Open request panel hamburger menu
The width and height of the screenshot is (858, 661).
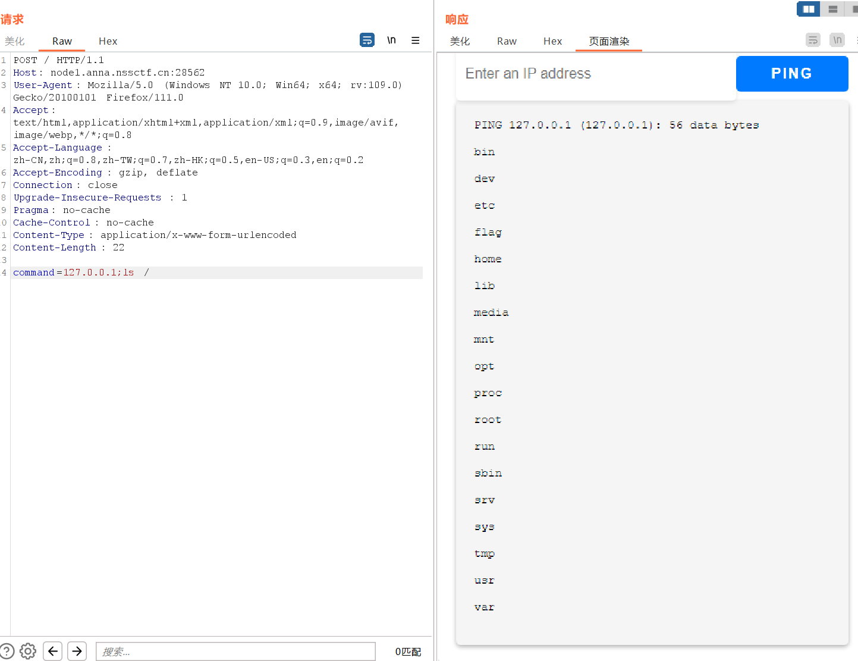point(416,40)
